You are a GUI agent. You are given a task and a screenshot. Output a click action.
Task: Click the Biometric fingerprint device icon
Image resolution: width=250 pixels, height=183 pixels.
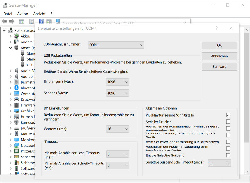16,82
